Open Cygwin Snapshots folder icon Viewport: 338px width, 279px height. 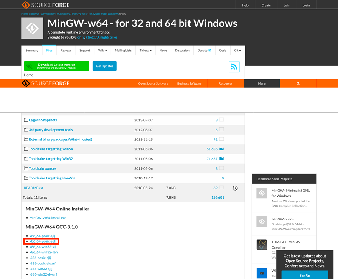click(26, 120)
